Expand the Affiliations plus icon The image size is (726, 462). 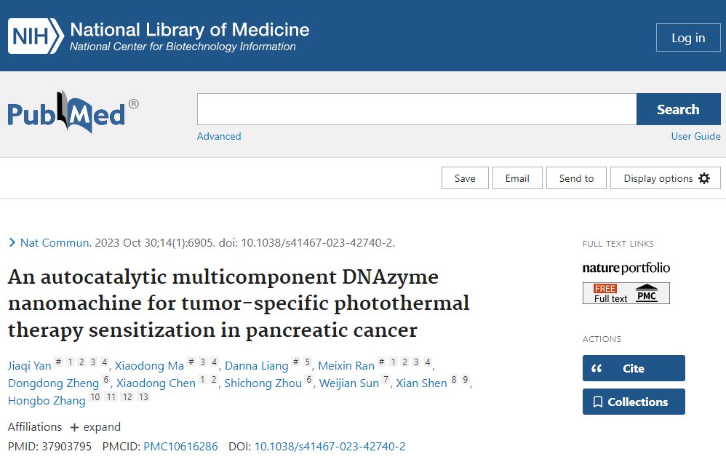click(x=74, y=427)
